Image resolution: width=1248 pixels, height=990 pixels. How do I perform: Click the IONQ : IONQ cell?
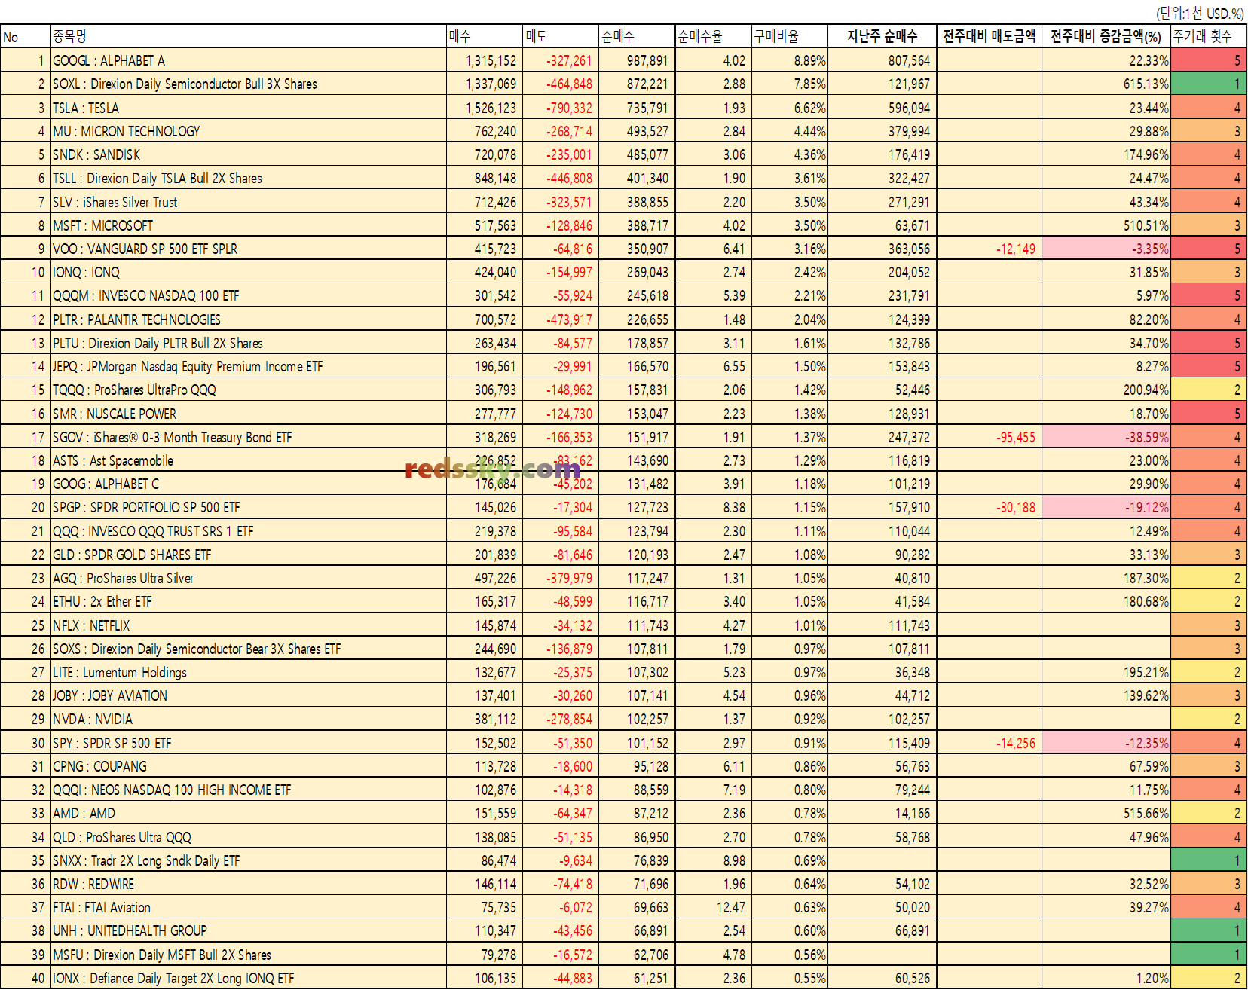click(x=249, y=272)
